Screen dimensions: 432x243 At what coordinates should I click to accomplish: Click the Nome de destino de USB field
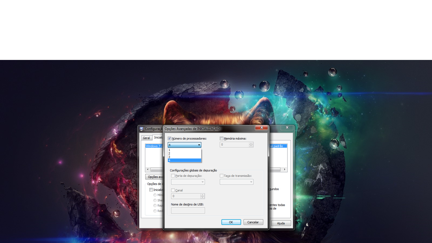point(188,210)
